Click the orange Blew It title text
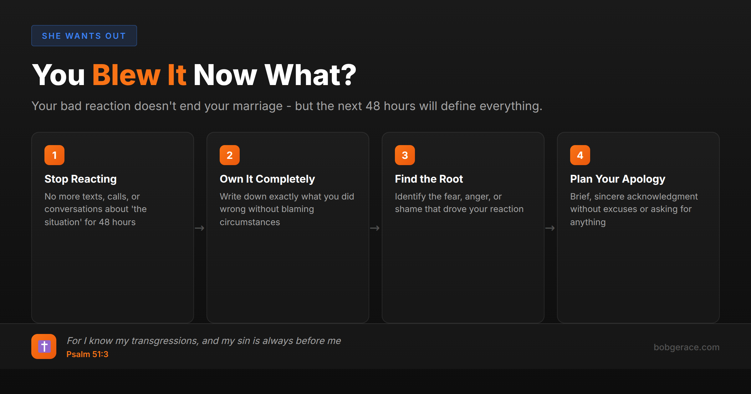This screenshot has height=394, width=751. coord(139,75)
